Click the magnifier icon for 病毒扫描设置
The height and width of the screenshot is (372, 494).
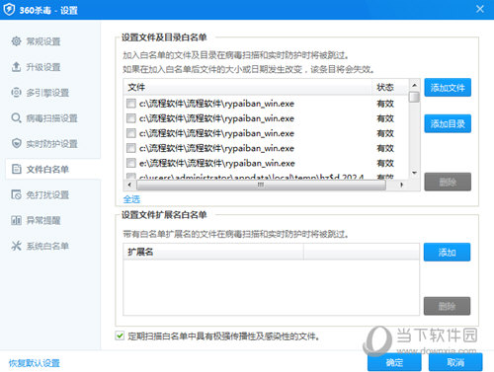click(16, 118)
